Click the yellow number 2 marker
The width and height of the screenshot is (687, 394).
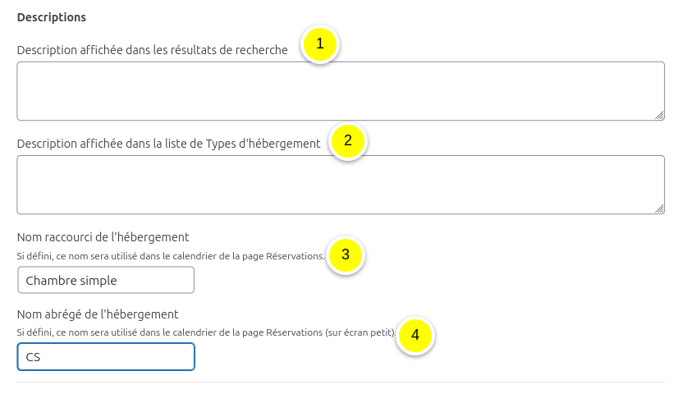pyautogui.click(x=348, y=140)
